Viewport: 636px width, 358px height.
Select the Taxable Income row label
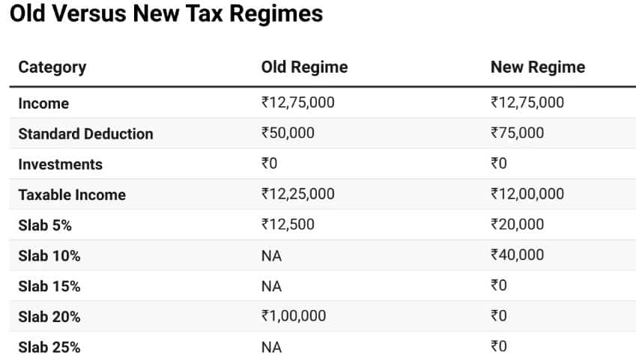72,195
